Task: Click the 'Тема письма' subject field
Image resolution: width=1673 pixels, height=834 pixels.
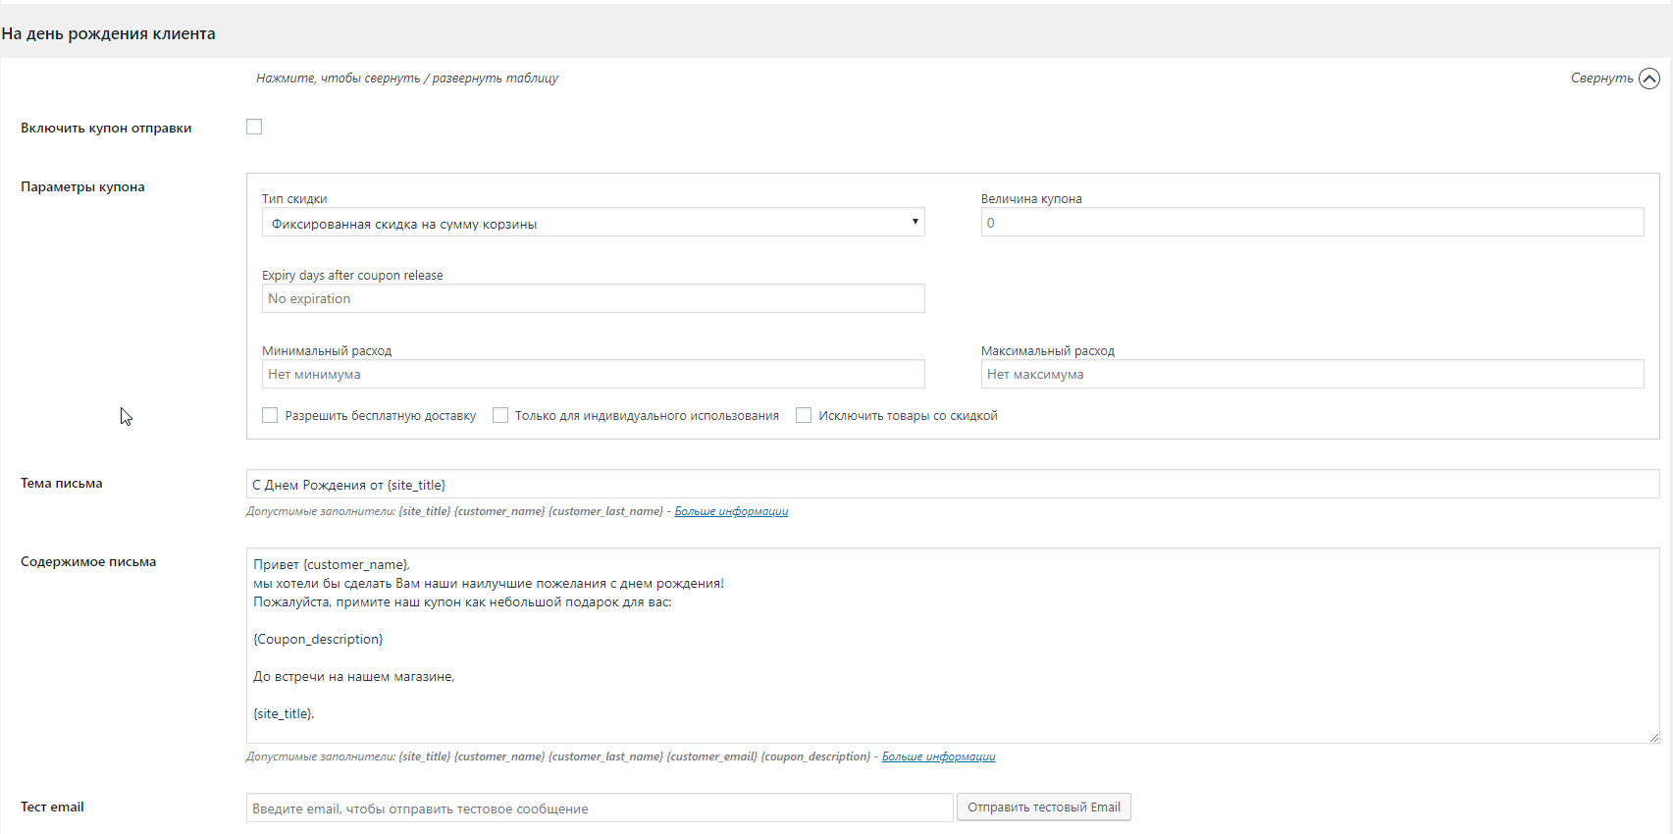Action: pos(952,485)
